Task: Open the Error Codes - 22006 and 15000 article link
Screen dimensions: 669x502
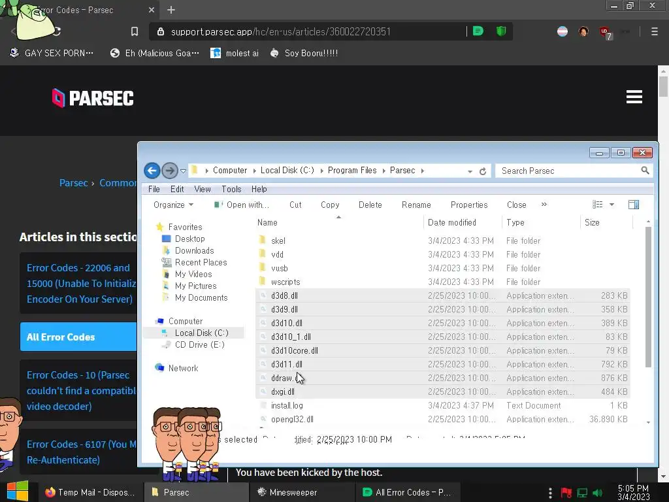Action: point(81,284)
